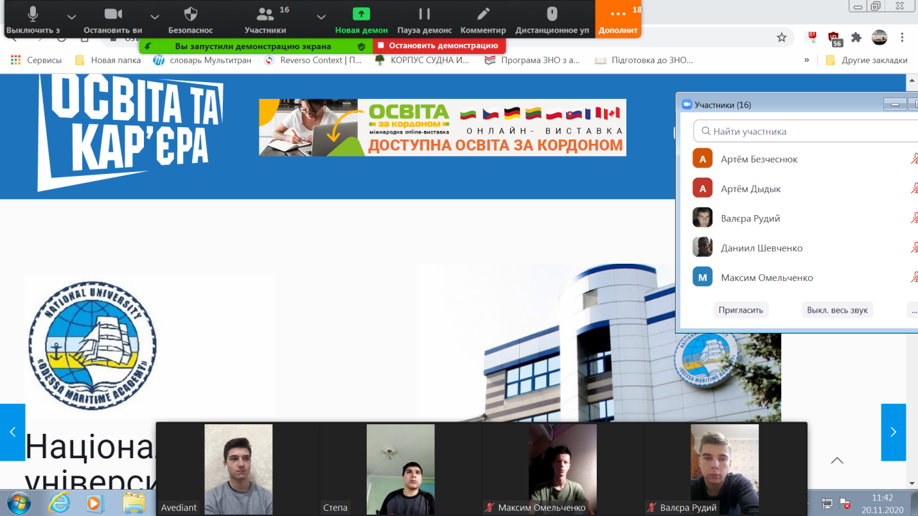Screen dimensions: 918x516
Task: Click the Освіта та кар'єра site logo
Action: tap(130, 132)
